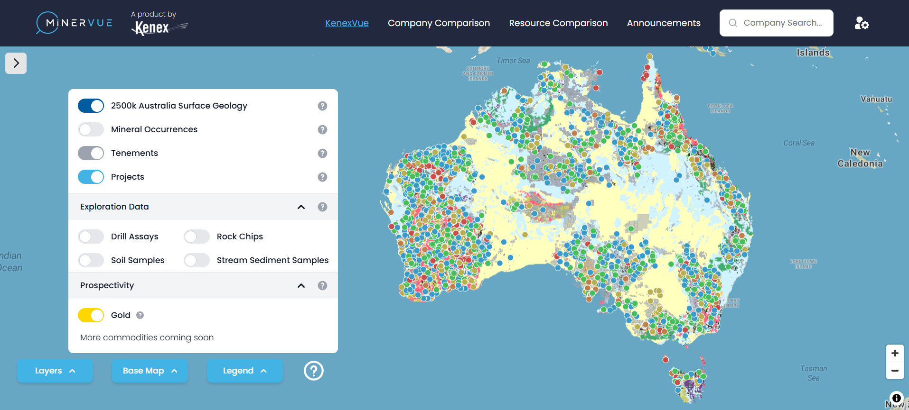Open the Base Map dropdown
The image size is (909, 410).
150,371
